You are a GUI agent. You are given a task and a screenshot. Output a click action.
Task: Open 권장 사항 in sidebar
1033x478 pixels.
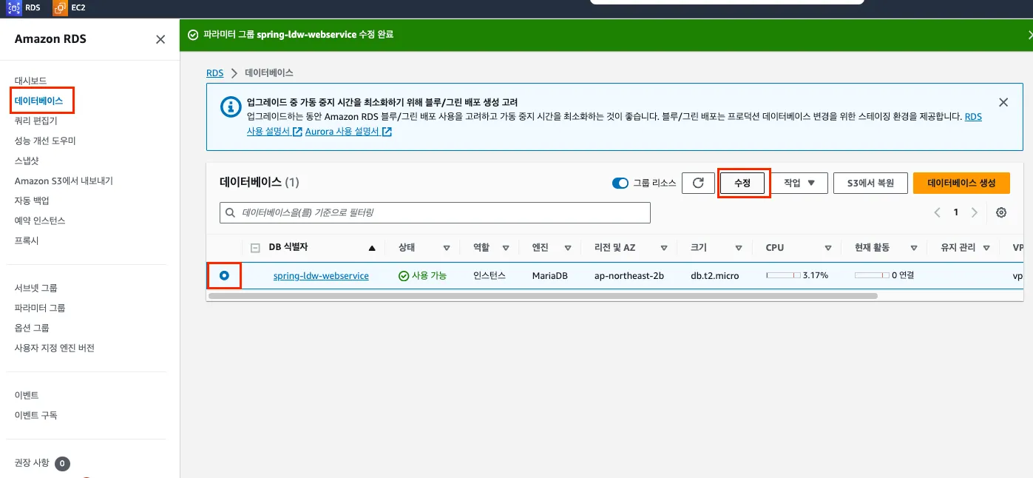pos(32,463)
